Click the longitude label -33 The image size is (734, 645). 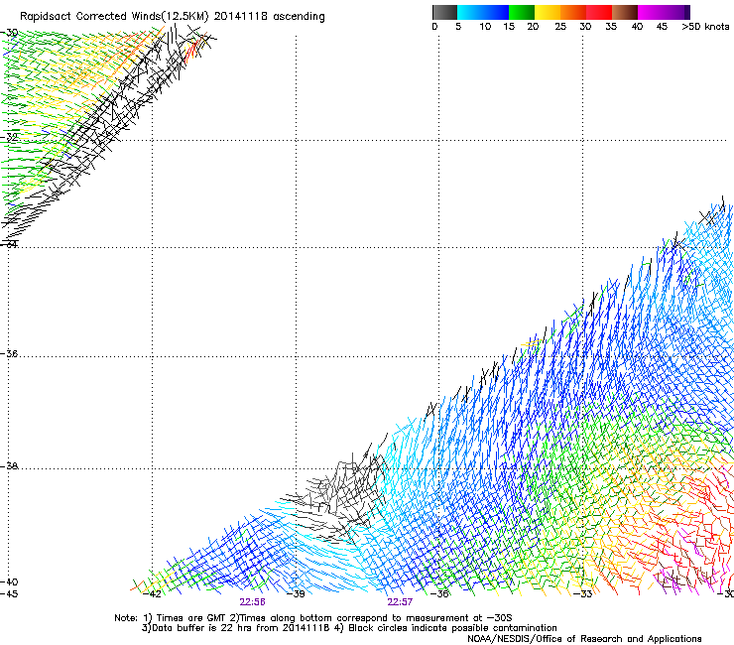(x=583, y=594)
